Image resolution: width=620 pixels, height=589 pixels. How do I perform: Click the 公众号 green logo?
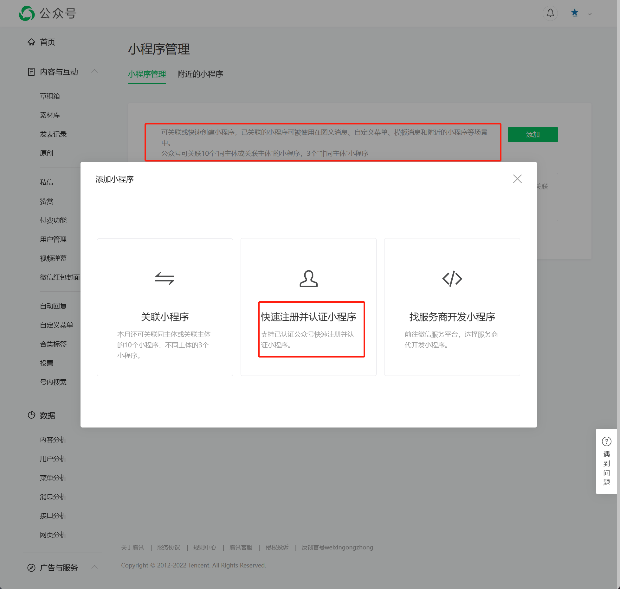pyautogui.click(x=27, y=14)
